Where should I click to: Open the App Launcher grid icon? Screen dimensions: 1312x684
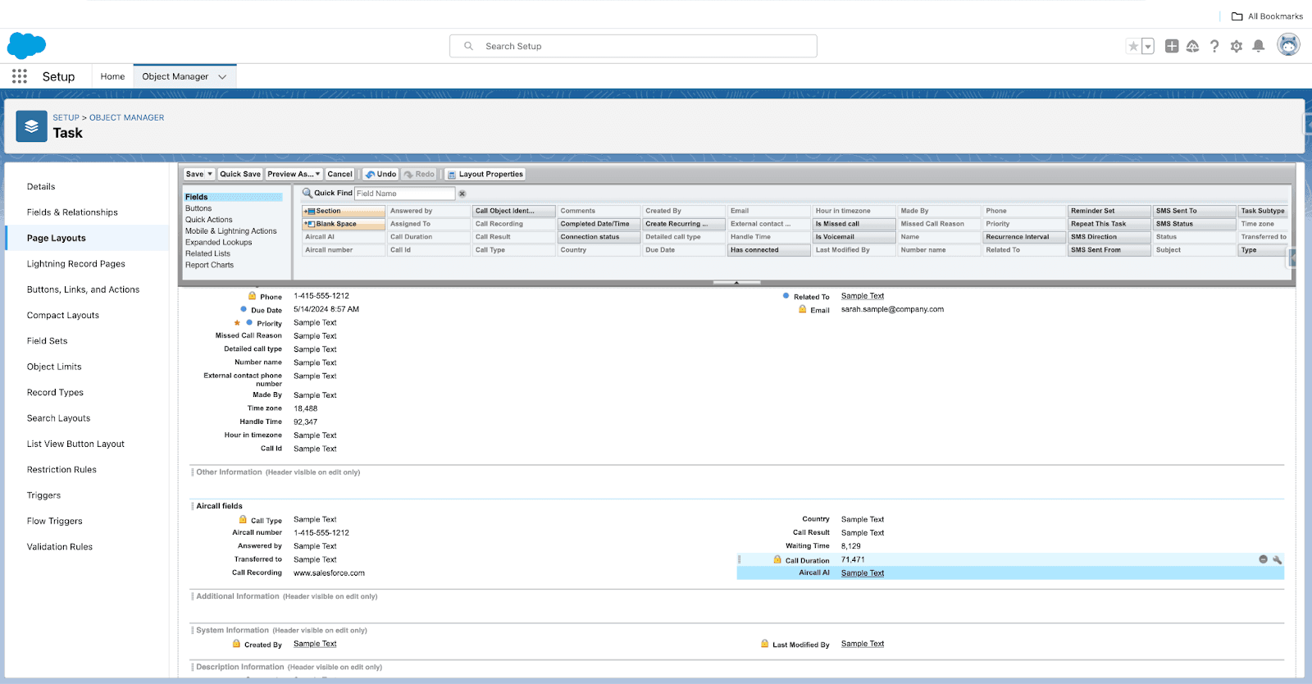(x=20, y=76)
